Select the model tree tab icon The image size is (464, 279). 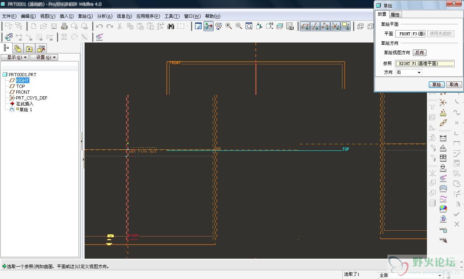pos(6,48)
